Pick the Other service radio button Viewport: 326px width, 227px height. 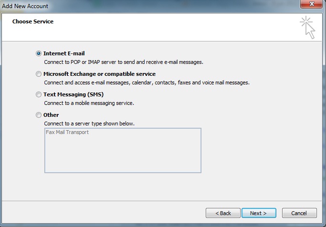pos(39,115)
